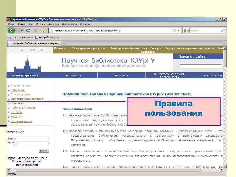Open the Услуги link in gold bar
The width and height of the screenshot is (236, 177).
click(x=156, y=48)
